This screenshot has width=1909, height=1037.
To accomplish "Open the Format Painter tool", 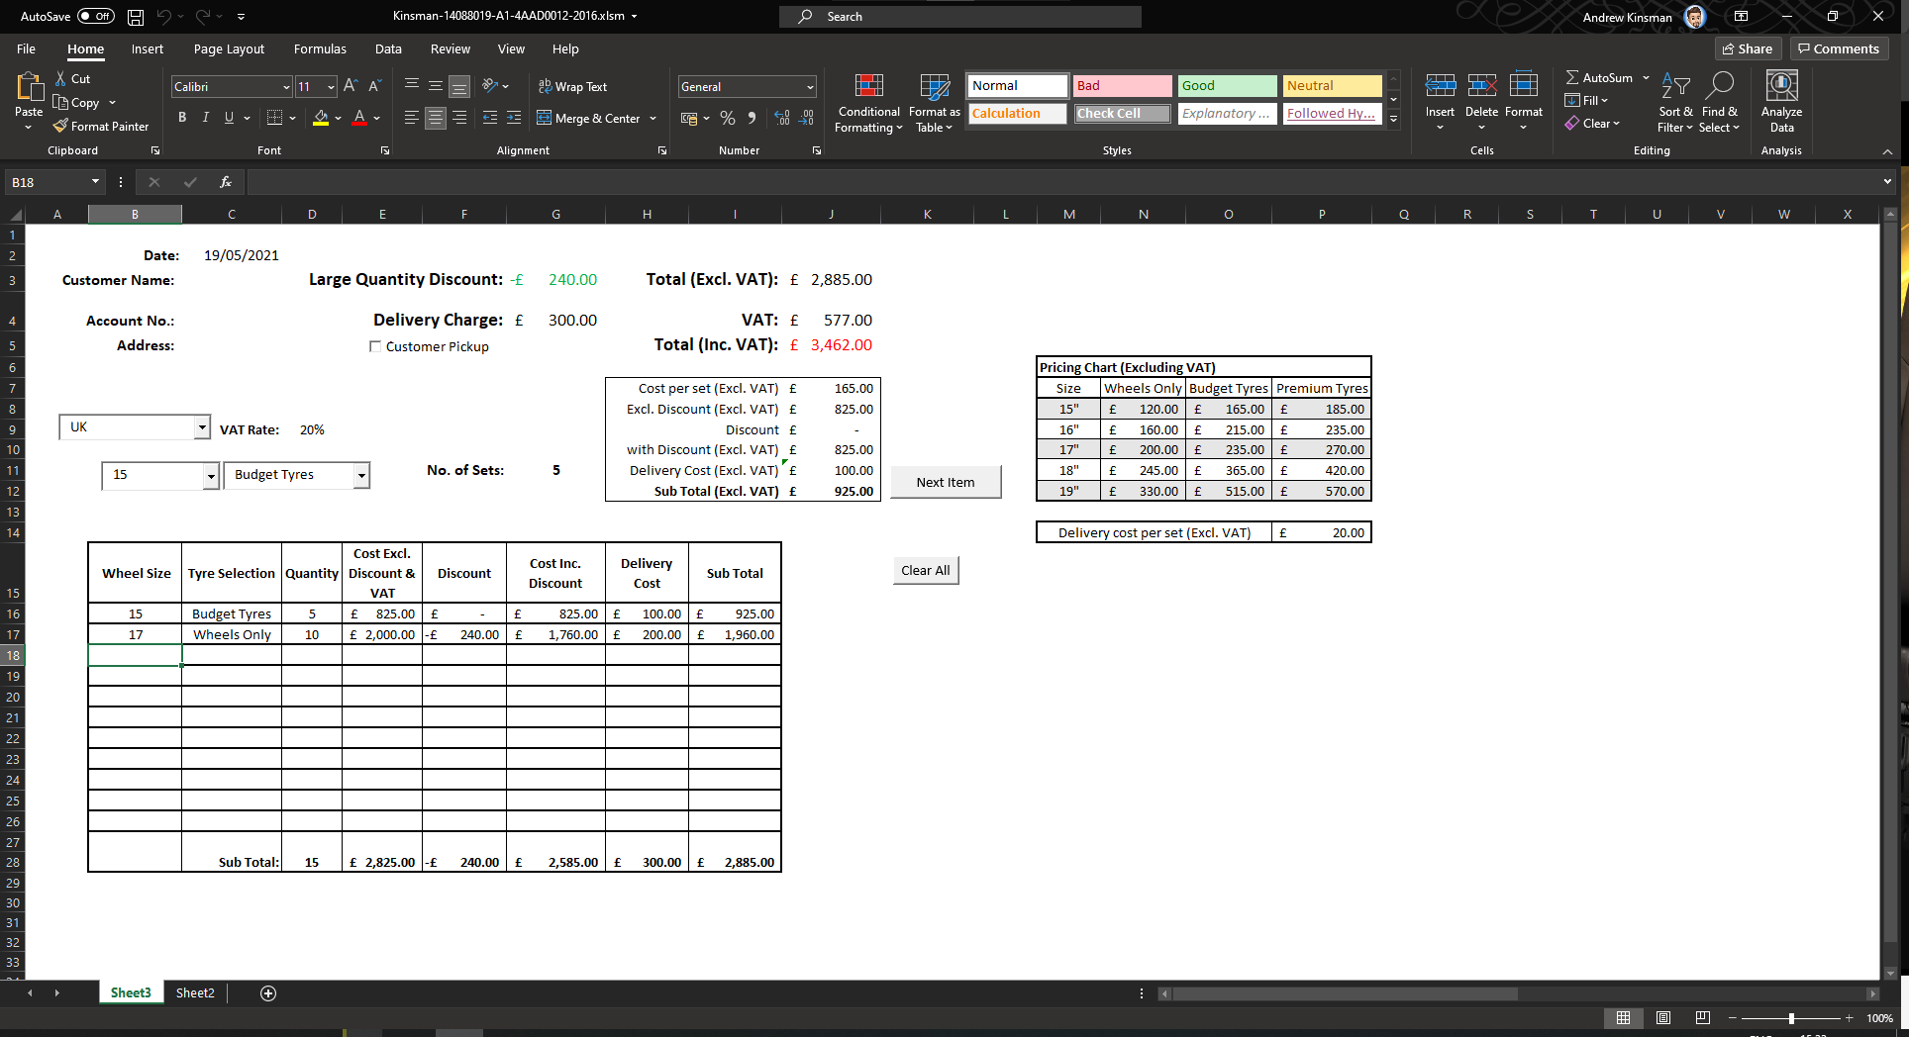I will click(x=101, y=126).
